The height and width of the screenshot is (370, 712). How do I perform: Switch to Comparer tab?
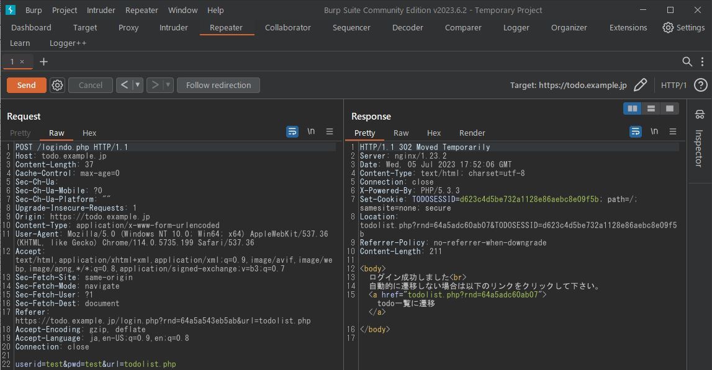coord(463,28)
